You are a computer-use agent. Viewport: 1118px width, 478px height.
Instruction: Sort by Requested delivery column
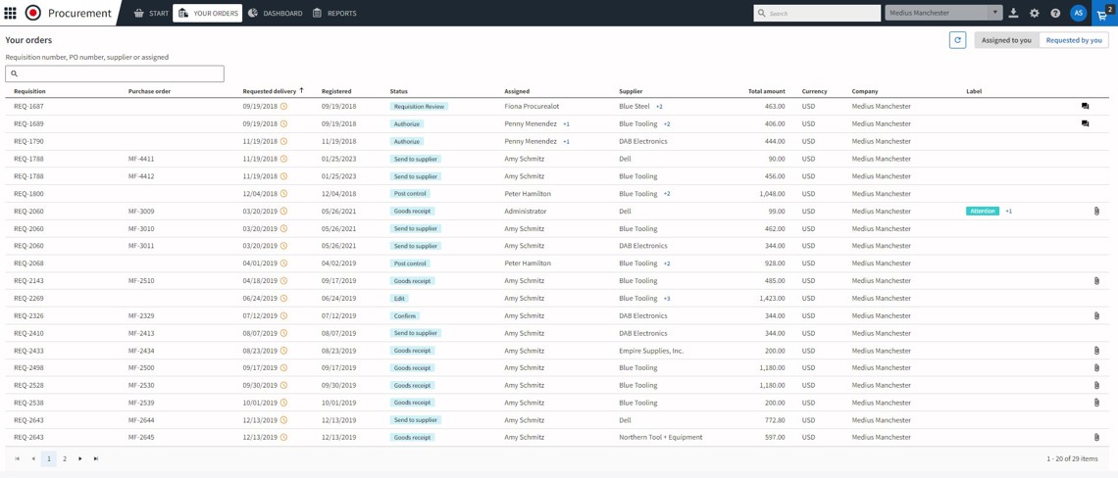coord(270,91)
